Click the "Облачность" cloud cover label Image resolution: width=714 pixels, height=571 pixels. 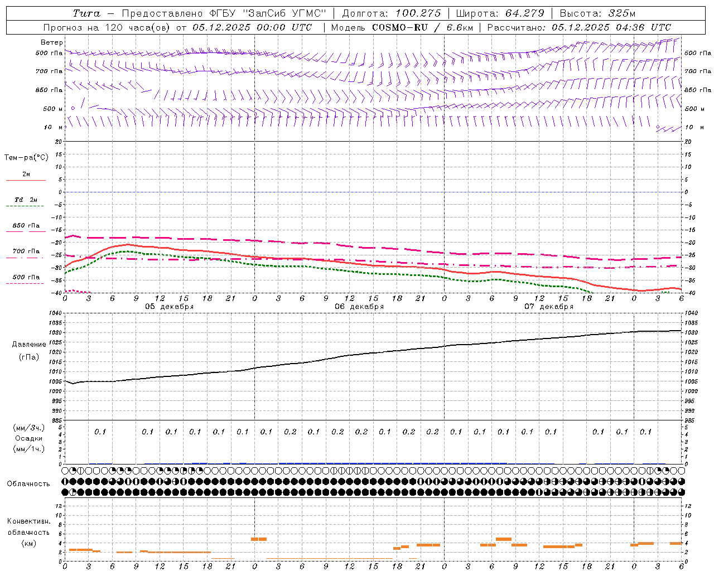(28, 484)
